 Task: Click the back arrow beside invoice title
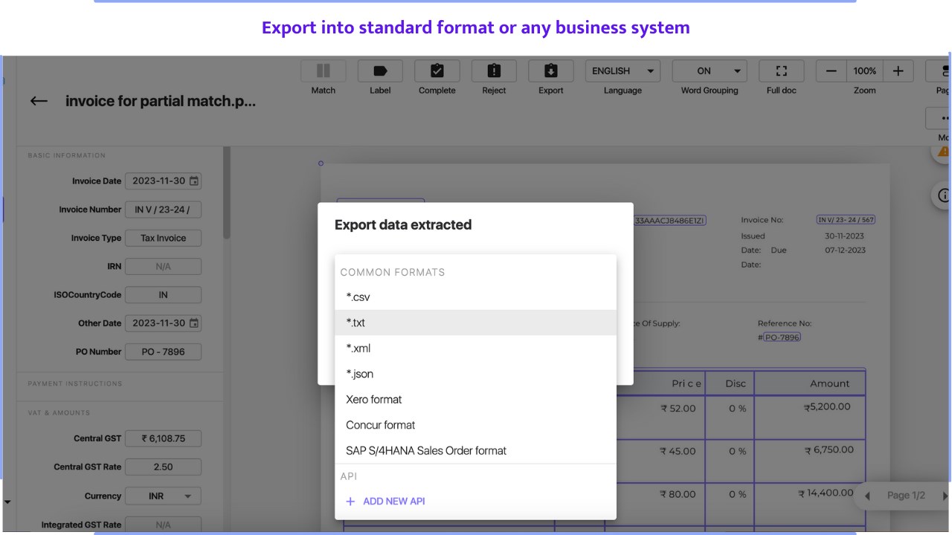click(39, 102)
